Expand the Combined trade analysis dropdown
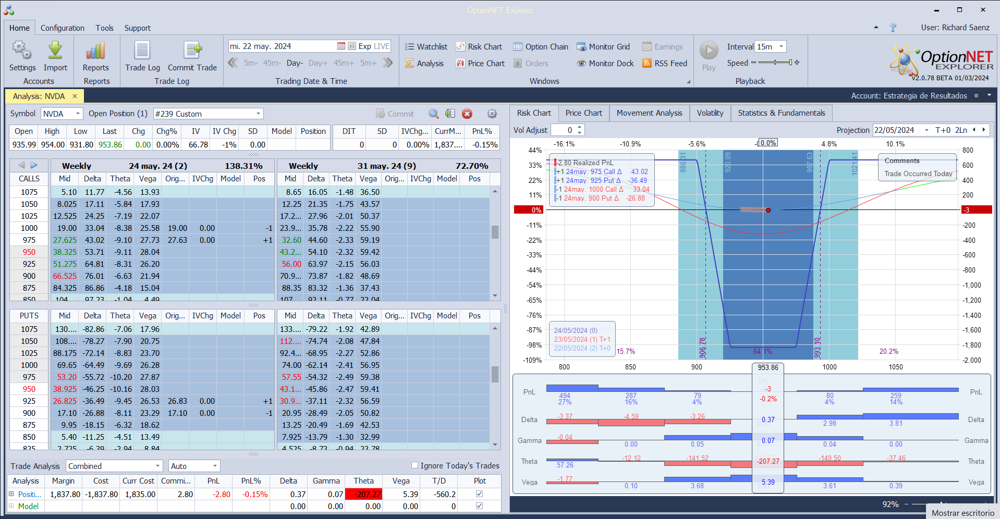The image size is (1000, 519). 157,466
